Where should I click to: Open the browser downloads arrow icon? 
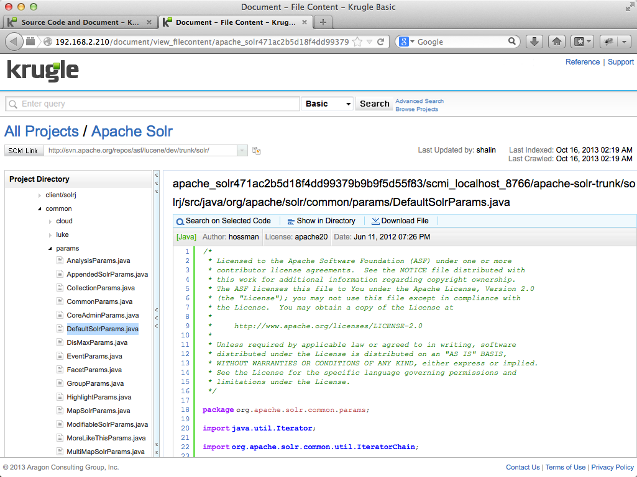pos(534,42)
